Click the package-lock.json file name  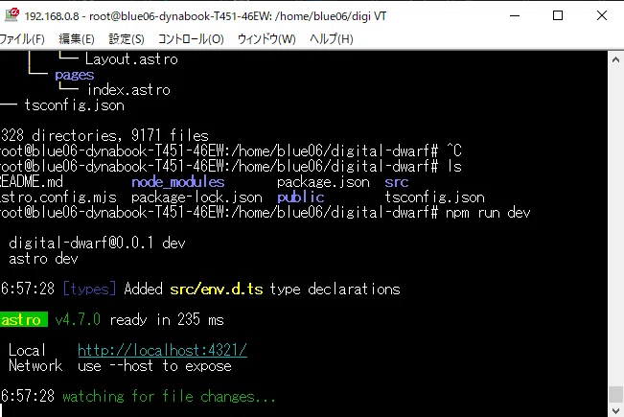pyautogui.click(x=196, y=197)
